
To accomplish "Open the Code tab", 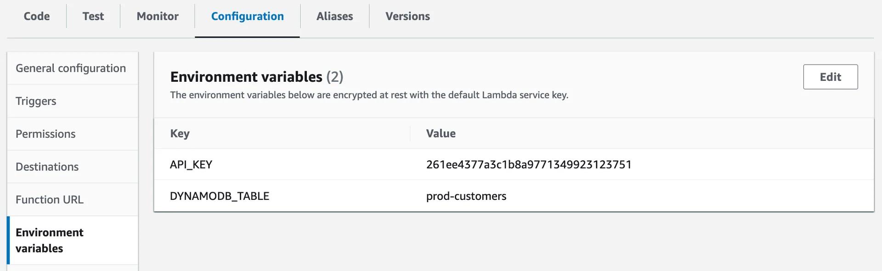I will point(37,17).
